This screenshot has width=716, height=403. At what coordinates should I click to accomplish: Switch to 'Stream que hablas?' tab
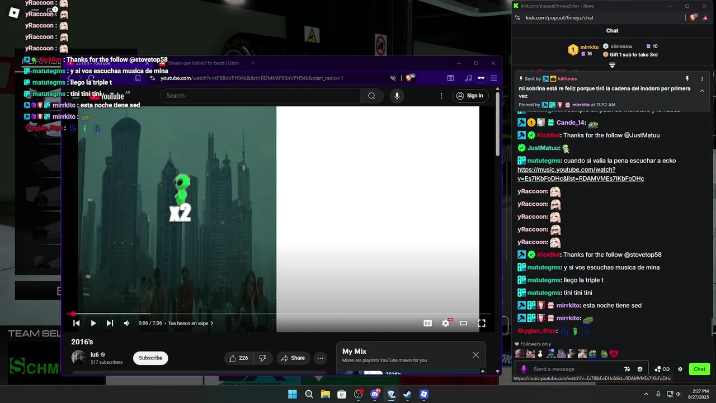click(204, 63)
